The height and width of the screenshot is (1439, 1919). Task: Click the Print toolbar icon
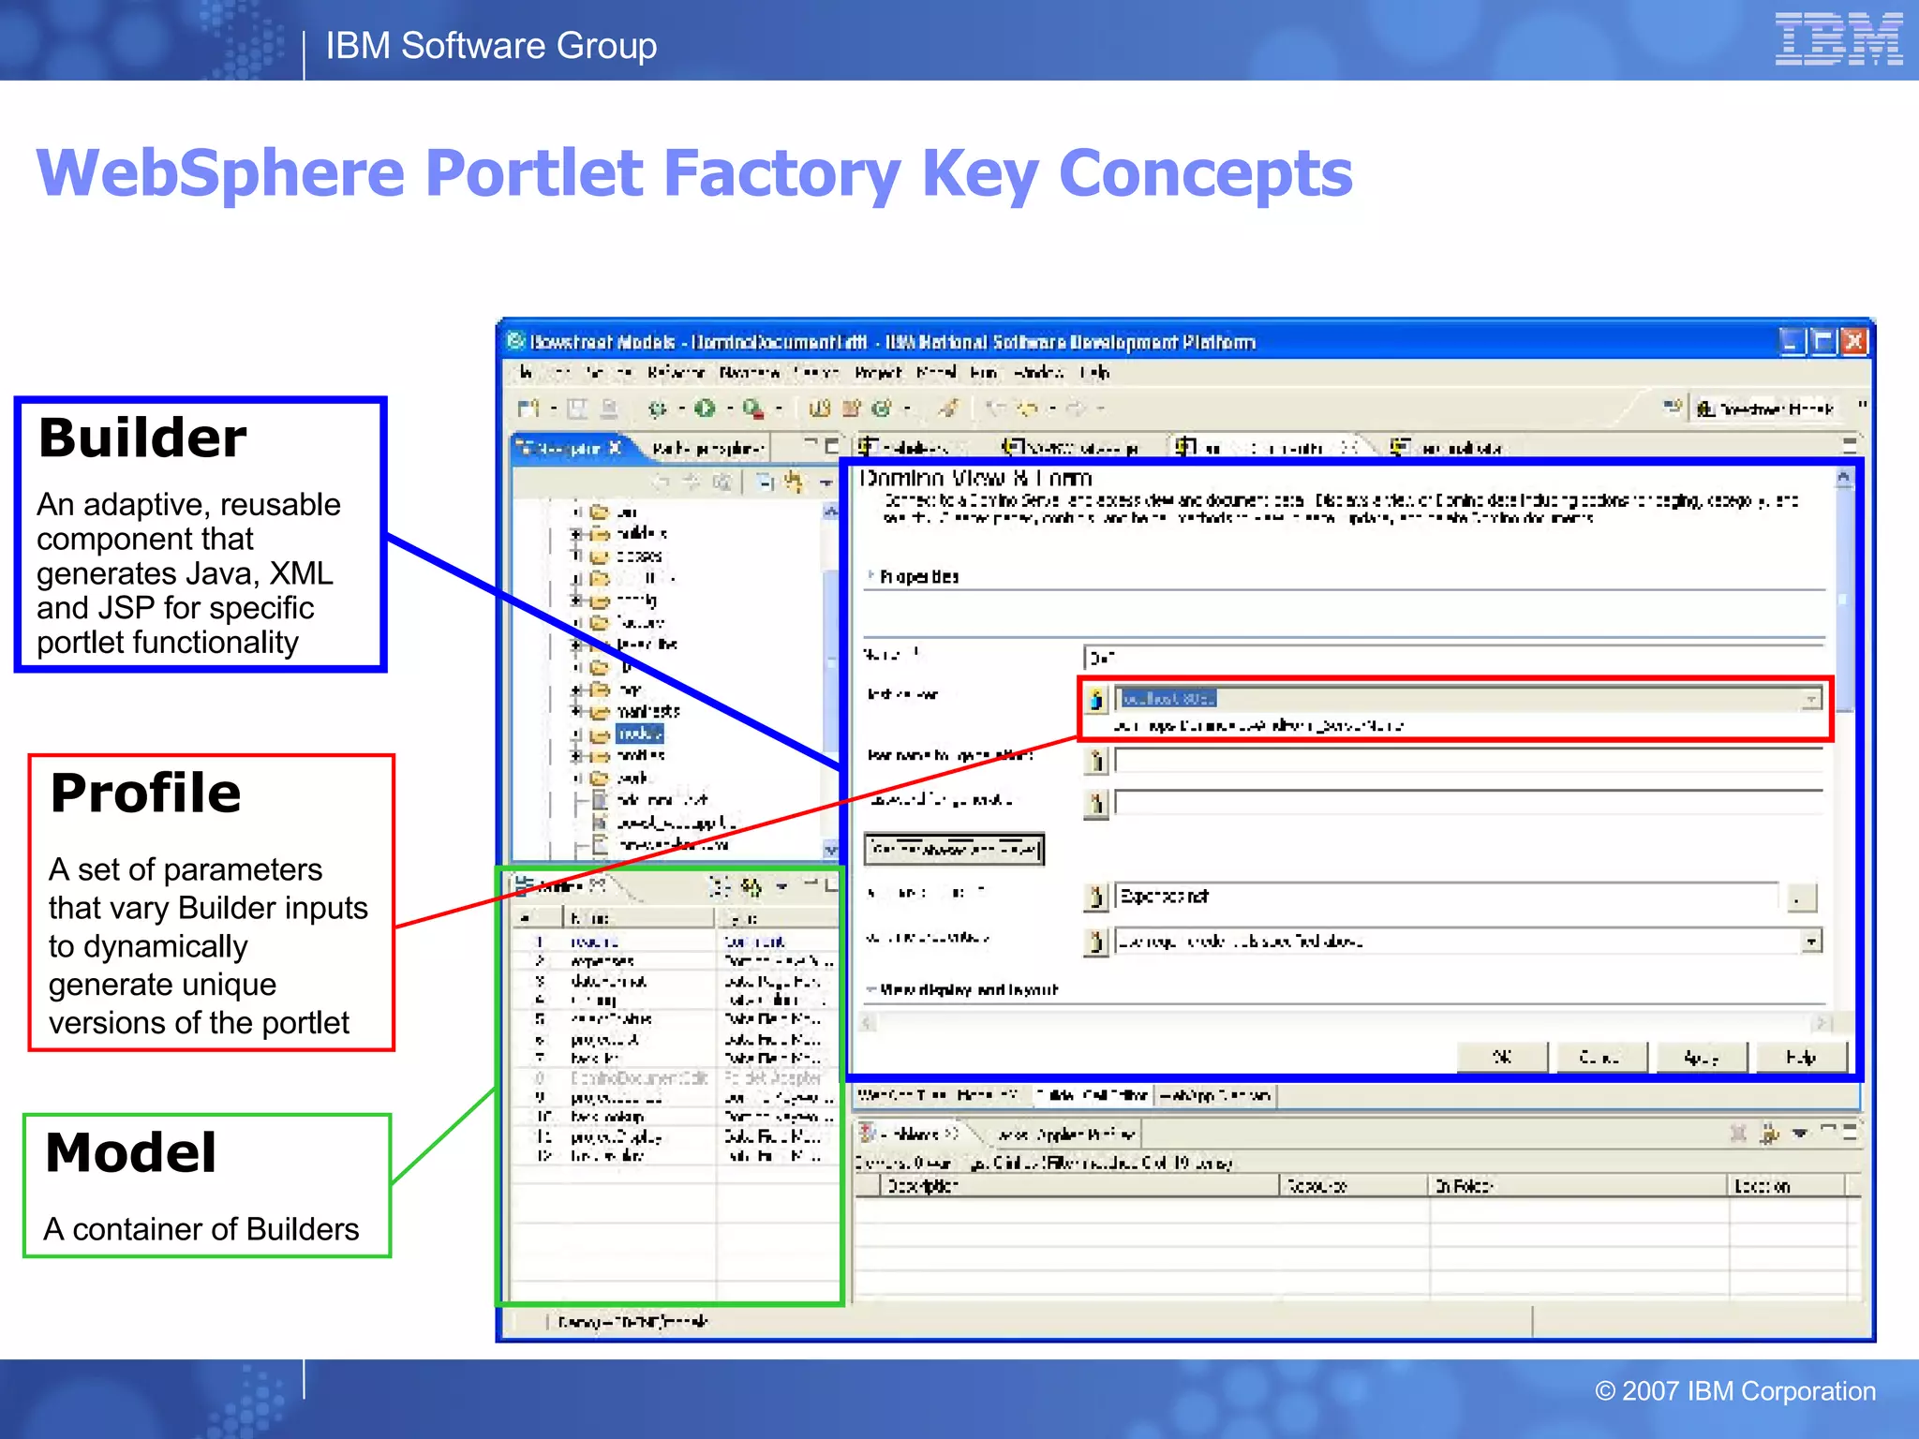coord(610,408)
